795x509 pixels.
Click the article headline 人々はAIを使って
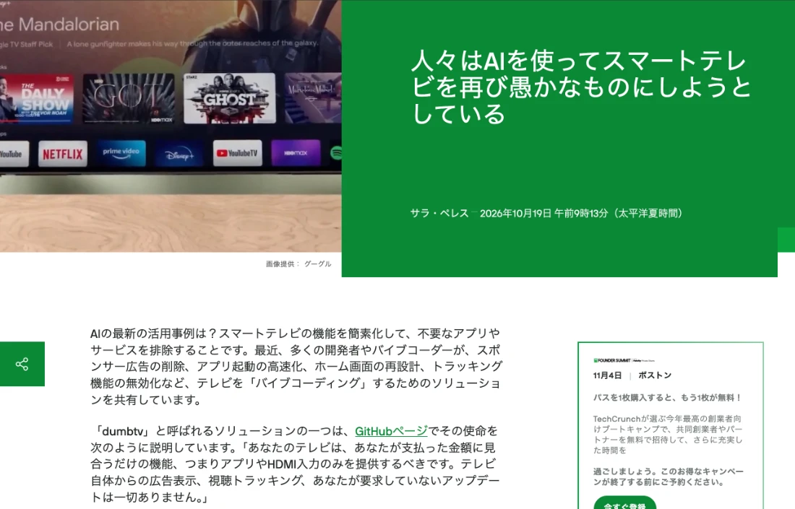581,87
